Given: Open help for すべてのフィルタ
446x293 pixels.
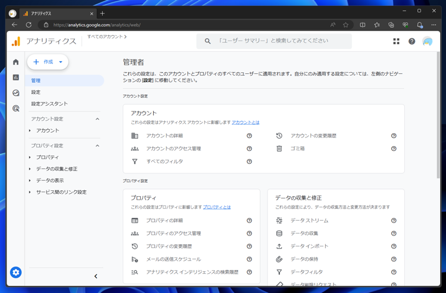Looking at the screenshot, I should click(x=249, y=161).
